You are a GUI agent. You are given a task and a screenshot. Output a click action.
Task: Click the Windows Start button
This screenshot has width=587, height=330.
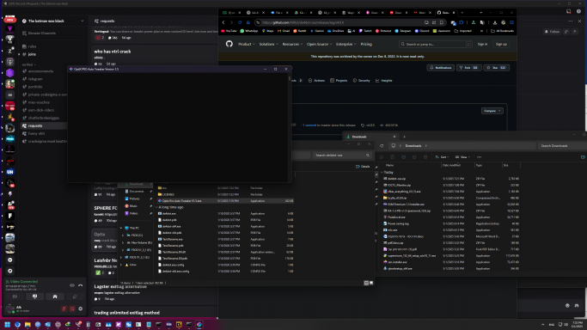point(7,324)
